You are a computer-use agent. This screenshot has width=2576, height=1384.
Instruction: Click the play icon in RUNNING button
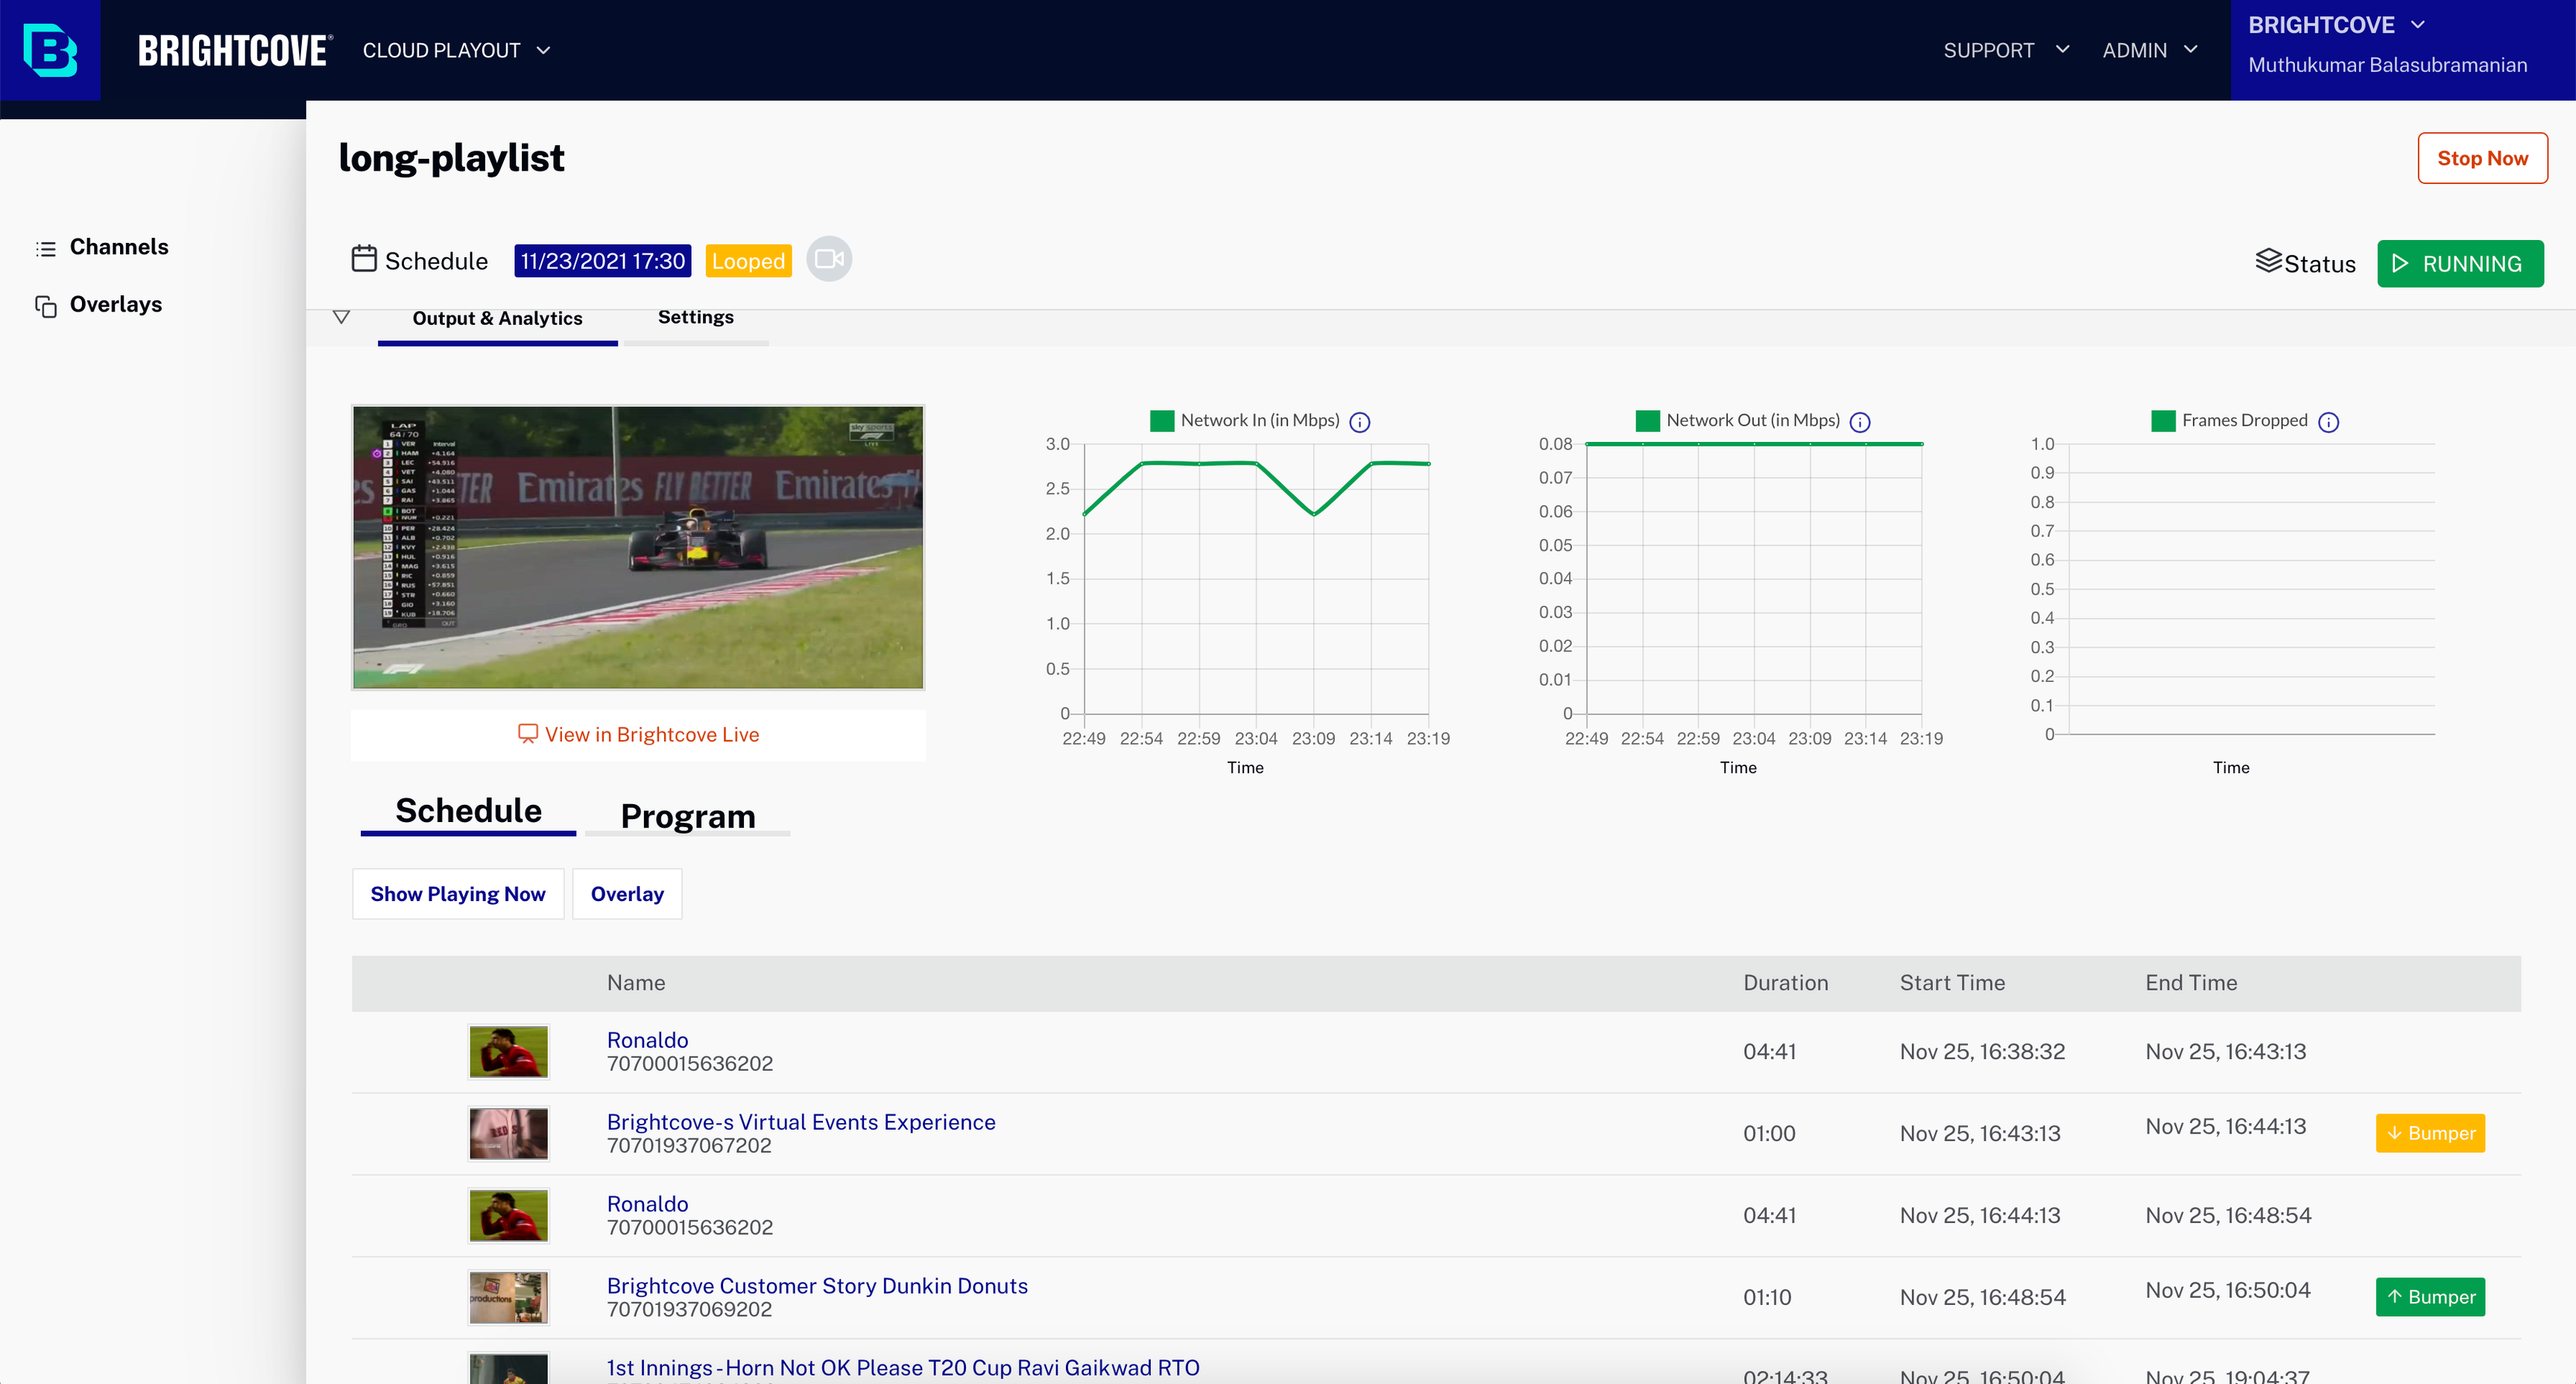(x=2400, y=263)
